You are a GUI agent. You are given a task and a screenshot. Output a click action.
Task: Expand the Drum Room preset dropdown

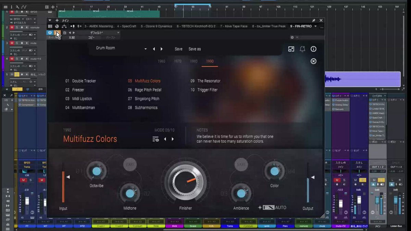pyautogui.click(x=146, y=49)
